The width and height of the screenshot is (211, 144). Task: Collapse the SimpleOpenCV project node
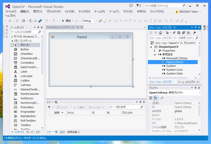151,47
